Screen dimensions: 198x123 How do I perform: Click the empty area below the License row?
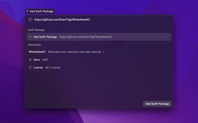[99, 85]
